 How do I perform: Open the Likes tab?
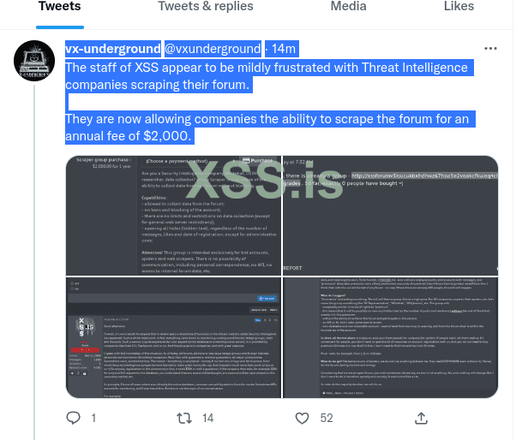point(459,6)
